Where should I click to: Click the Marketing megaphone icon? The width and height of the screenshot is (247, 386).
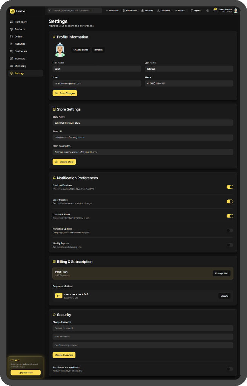click(11, 66)
